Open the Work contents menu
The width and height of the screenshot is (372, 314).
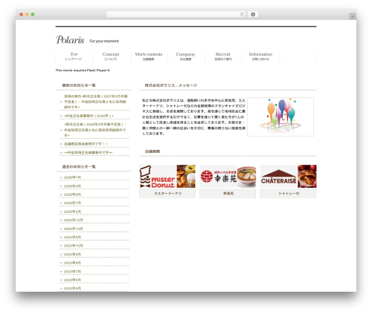pos(149,56)
